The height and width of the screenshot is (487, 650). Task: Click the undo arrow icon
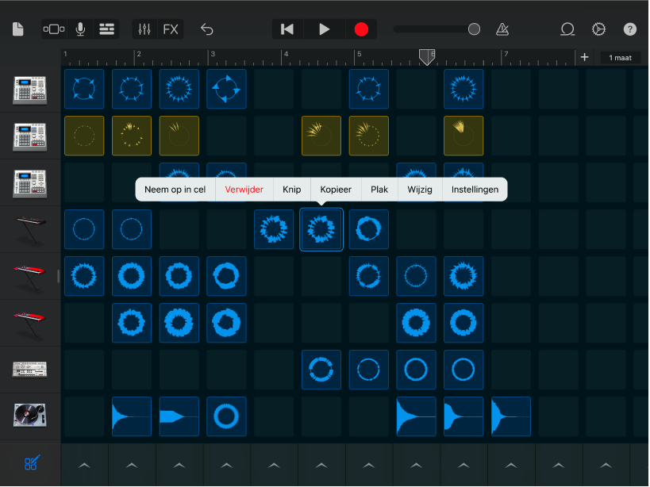[206, 29]
